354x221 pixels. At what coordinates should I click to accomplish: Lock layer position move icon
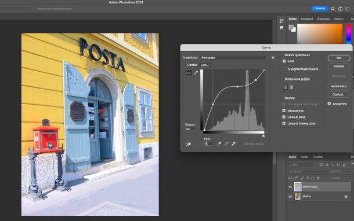pyautogui.click(x=307, y=178)
